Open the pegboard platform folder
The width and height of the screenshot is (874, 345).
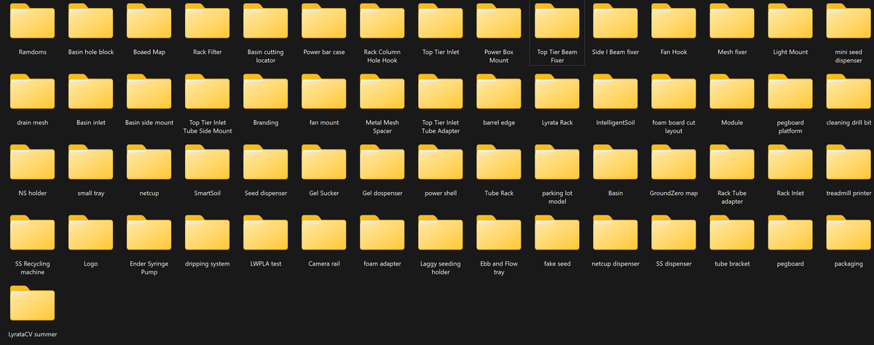(x=790, y=91)
